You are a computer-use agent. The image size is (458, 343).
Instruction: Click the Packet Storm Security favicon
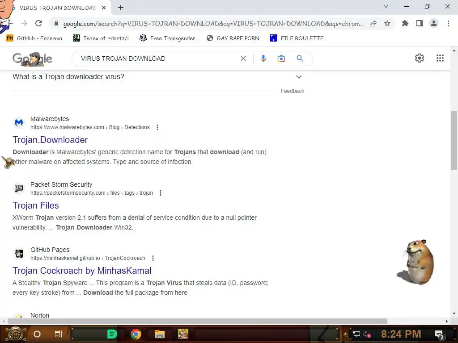[19, 188]
